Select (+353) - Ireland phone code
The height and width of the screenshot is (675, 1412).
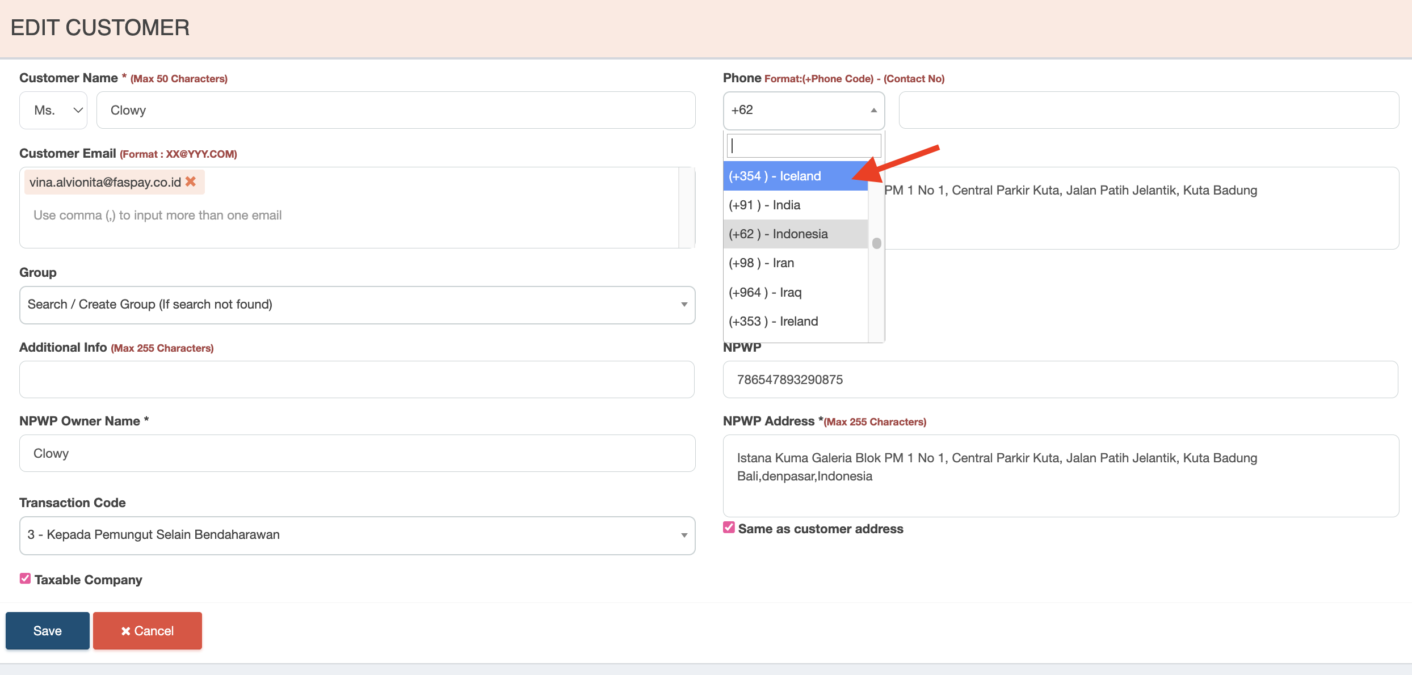795,321
